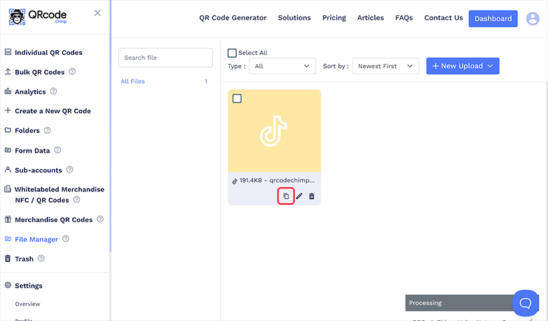Delete the file using trash icon

311,196
